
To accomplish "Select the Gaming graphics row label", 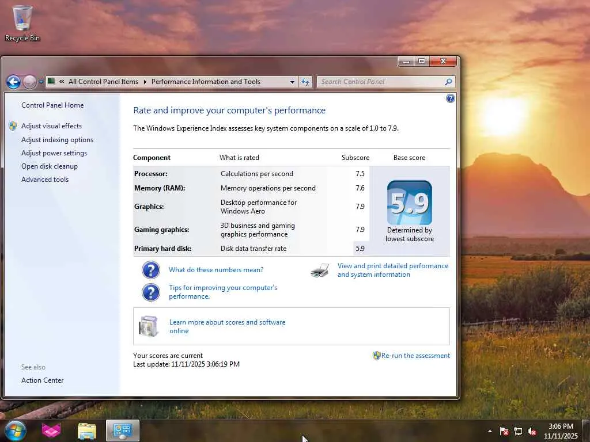I will [x=161, y=230].
